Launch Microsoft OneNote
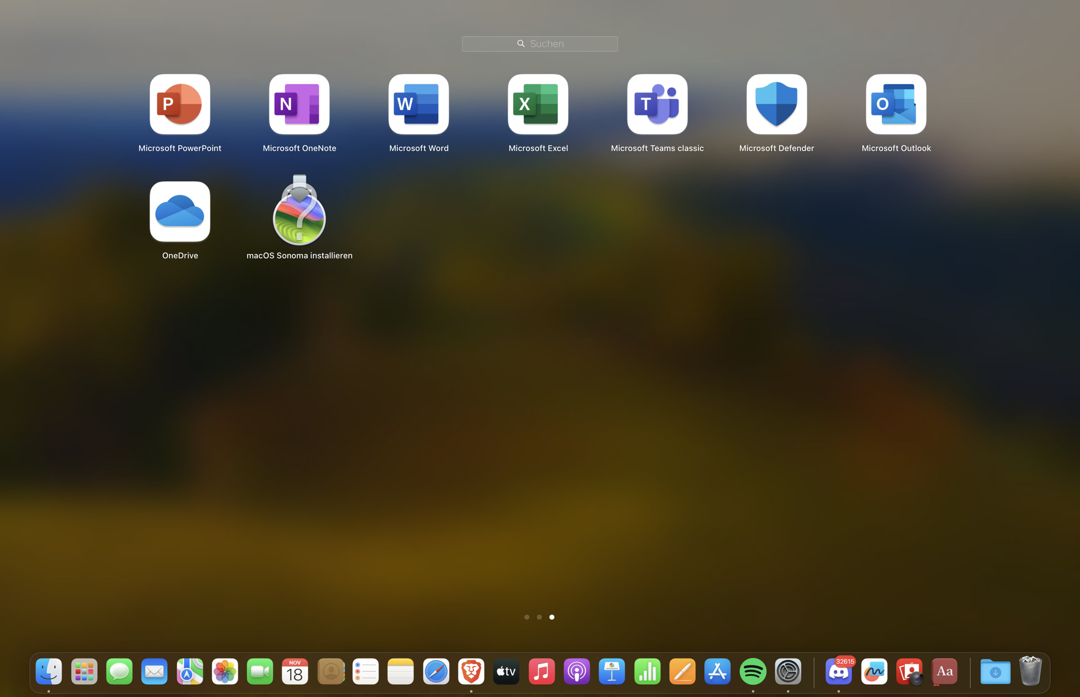This screenshot has width=1080, height=697. click(299, 104)
